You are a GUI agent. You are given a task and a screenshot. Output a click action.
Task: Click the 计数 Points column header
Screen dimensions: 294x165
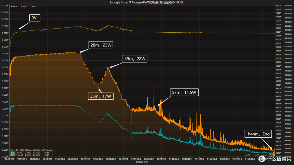point(47,150)
